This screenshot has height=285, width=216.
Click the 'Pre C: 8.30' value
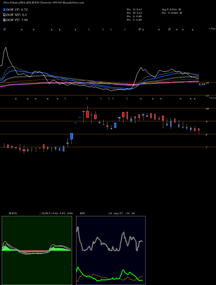134,20
